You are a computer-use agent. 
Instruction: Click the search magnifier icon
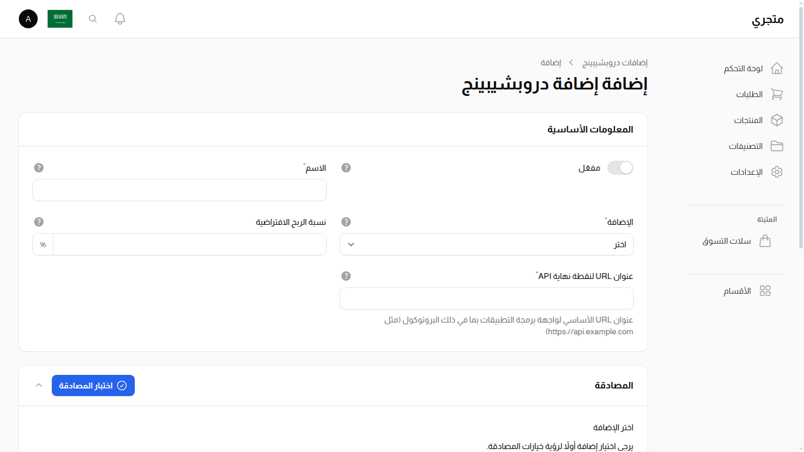point(92,18)
